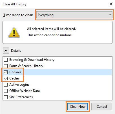Check Form & Search History option
The height and width of the screenshot is (114, 115).
tap(6, 66)
